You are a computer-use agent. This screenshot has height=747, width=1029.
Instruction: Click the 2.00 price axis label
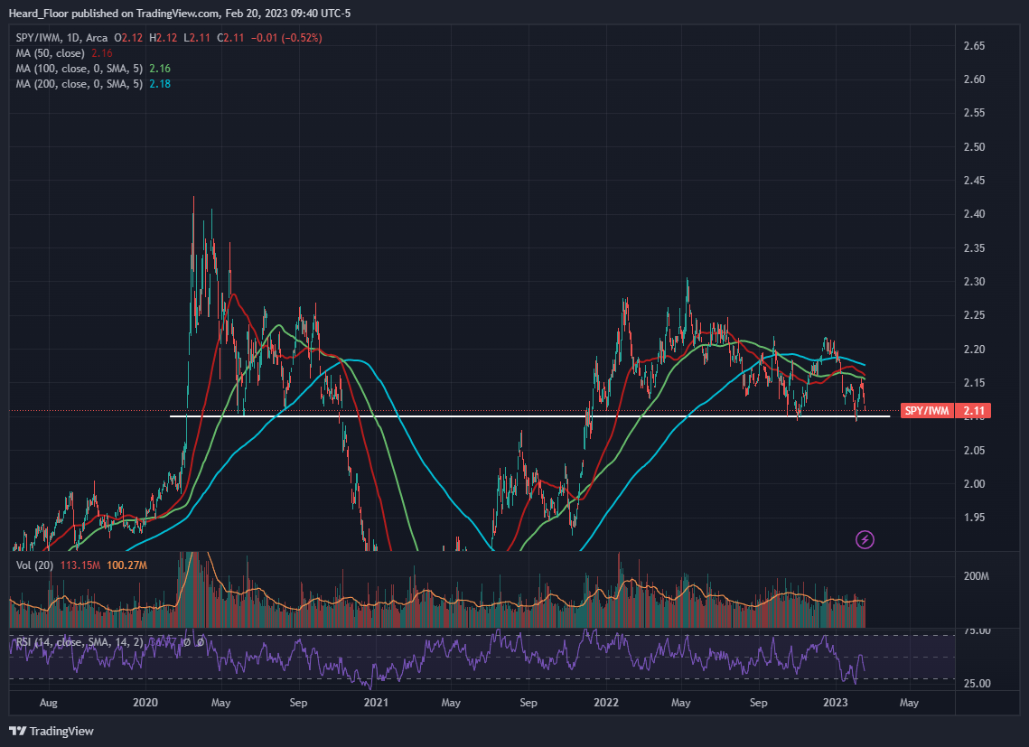(974, 484)
